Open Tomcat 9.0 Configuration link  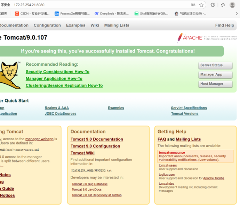point(95,146)
